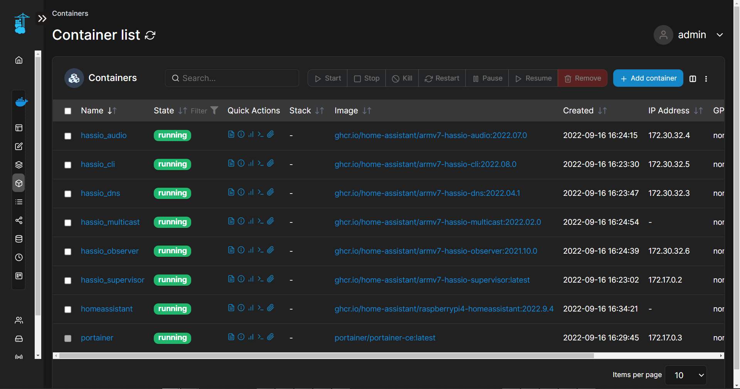Inspect the hassio_cli container
Viewport: 740px width, 389px height.
click(241, 163)
